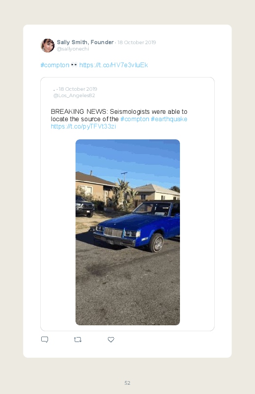Image resolution: width=255 pixels, height=394 pixels.
Task: Click the page number 52
Action: [127, 383]
